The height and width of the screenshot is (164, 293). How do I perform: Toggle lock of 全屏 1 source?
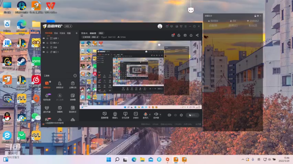pos(48,38)
